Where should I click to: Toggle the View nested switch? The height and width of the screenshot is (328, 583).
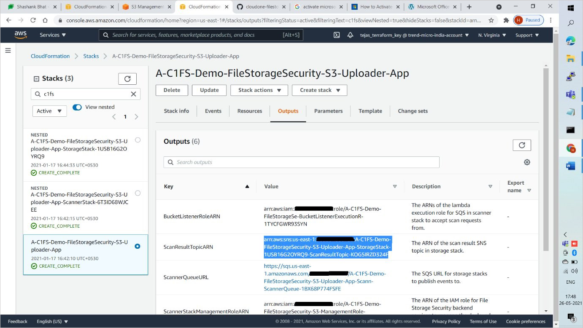point(77,107)
